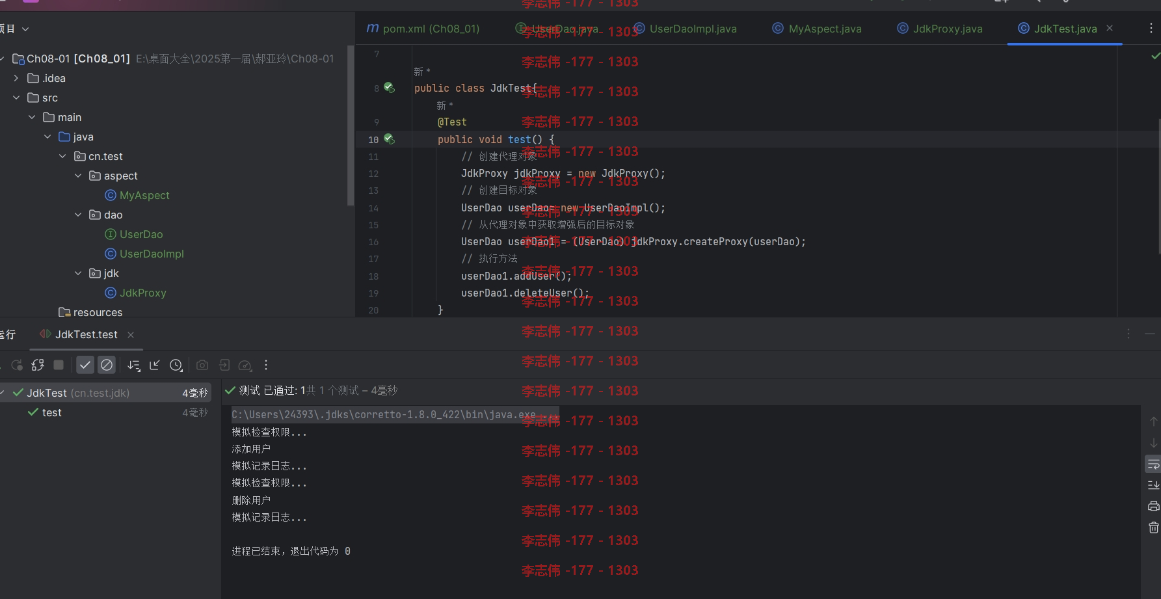Switch to the UserDaoImpl.java editor tab

(686, 29)
